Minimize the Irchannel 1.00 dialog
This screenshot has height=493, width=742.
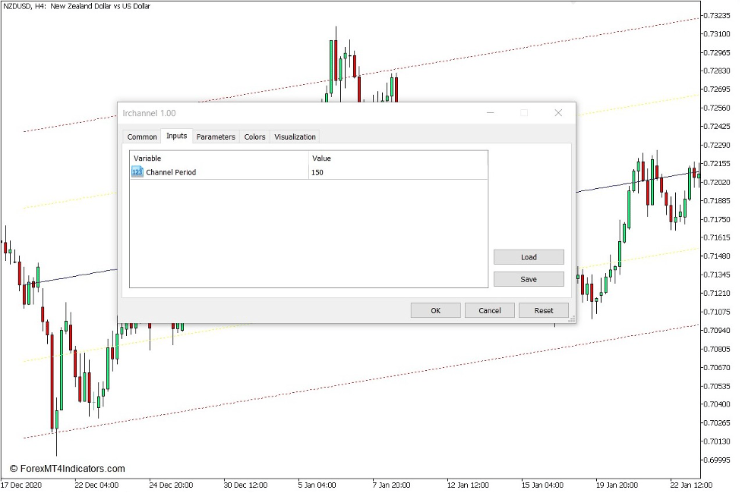pyautogui.click(x=491, y=112)
